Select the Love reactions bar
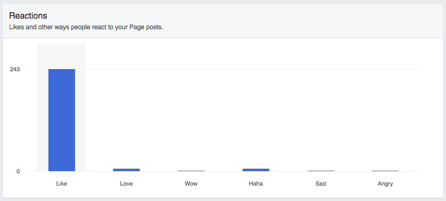 tap(126, 170)
